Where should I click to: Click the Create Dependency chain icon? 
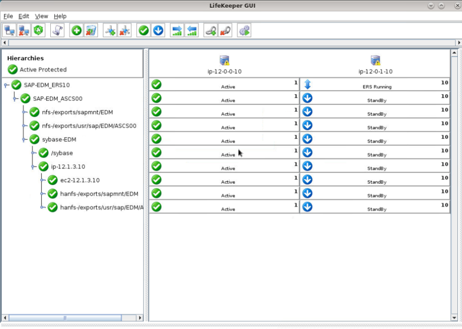point(211,30)
